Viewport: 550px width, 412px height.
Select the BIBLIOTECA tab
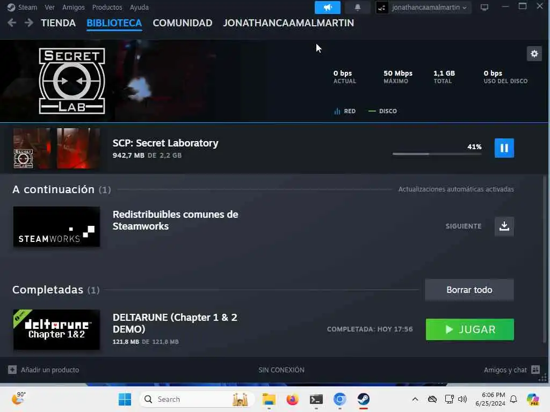point(114,23)
